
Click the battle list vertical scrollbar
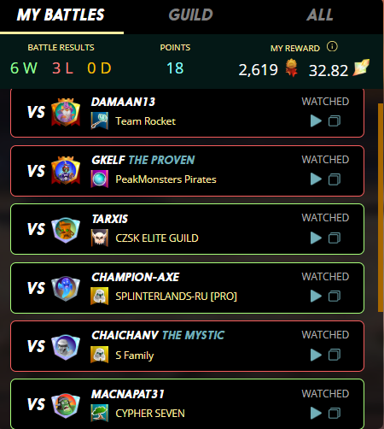381,208
